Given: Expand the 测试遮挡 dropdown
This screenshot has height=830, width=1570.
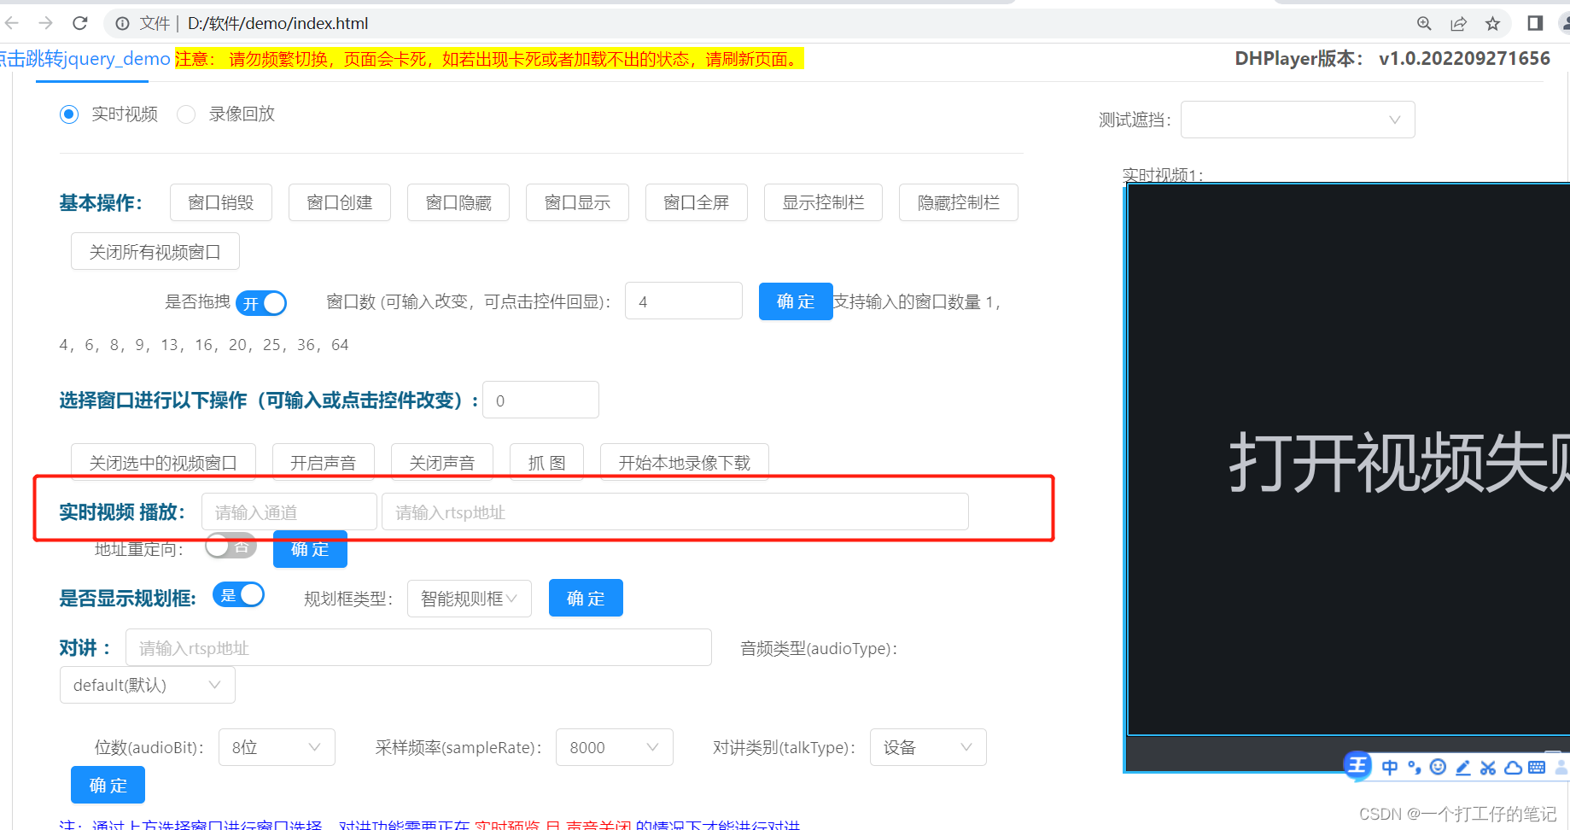Looking at the screenshot, I should [x=1298, y=120].
